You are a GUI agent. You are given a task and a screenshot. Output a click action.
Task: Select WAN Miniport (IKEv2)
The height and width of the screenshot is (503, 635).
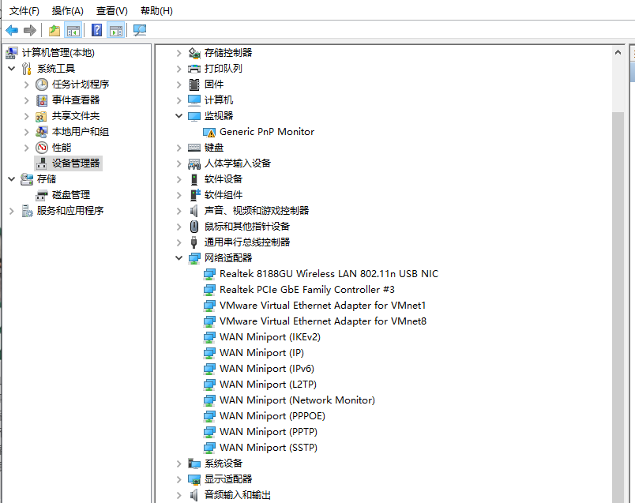(270, 337)
